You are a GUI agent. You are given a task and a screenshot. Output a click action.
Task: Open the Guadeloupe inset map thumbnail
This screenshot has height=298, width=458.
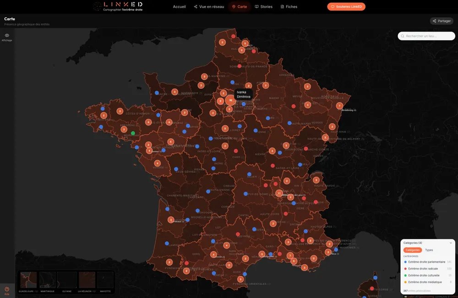28,280
